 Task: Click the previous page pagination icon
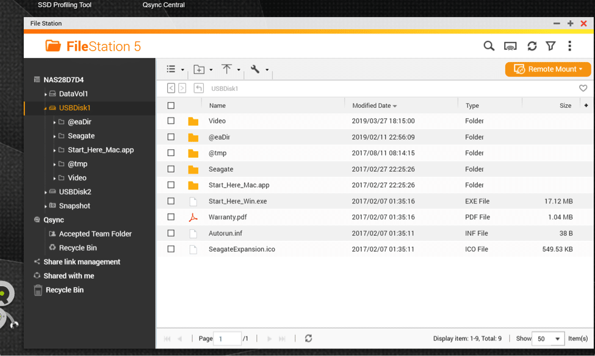point(180,338)
